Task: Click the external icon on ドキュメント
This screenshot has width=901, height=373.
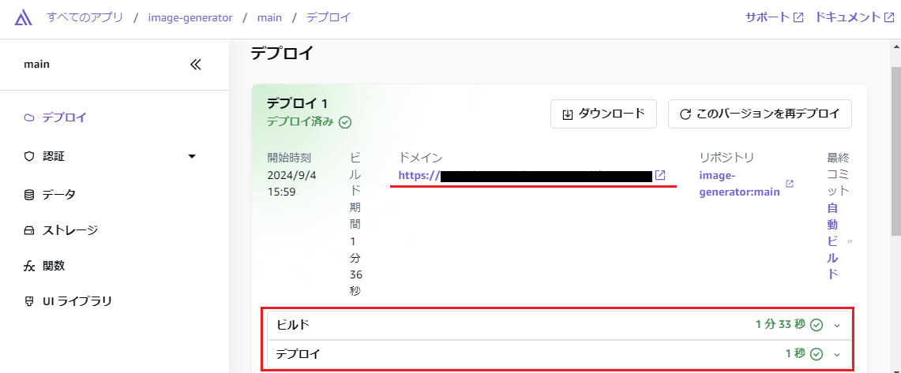Action: coord(889,17)
